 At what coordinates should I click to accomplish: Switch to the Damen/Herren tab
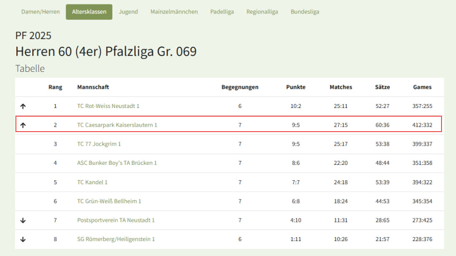(x=41, y=12)
